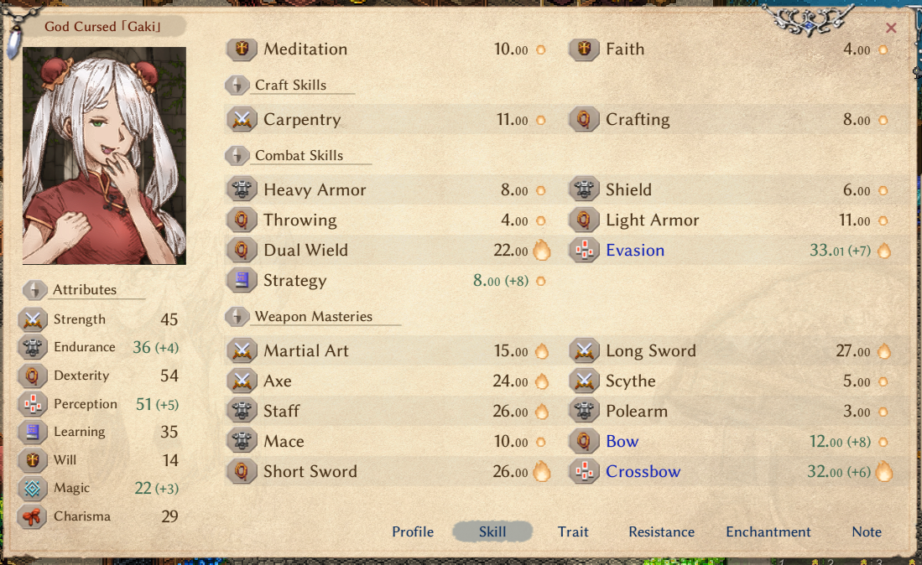The image size is (922, 565).
Task: Collapse the Weapon Masteries section header
Action: click(314, 317)
